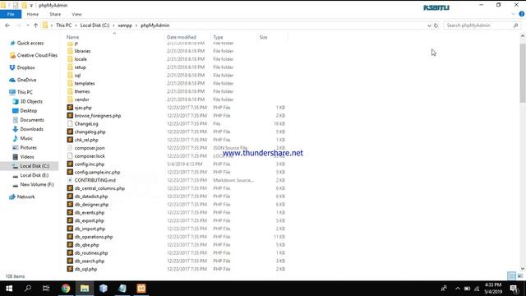Open taskbar search magnifier
Screen dimensions: 526x296
point(28,289)
